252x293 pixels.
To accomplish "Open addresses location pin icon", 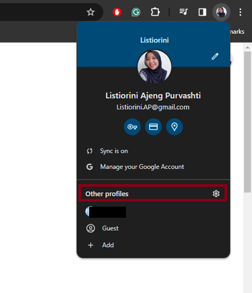I will (175, 127).
